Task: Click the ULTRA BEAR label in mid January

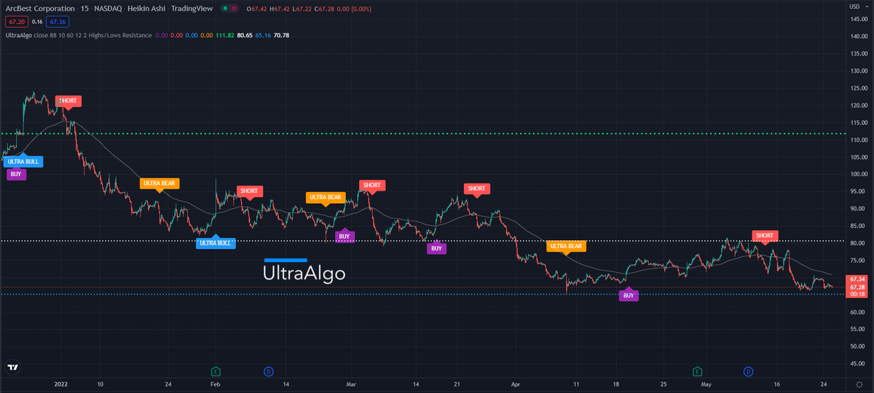Action: (160, 183)
